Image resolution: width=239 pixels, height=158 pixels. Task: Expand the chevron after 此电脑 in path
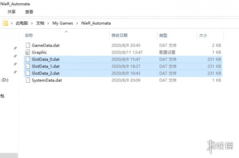32,23
